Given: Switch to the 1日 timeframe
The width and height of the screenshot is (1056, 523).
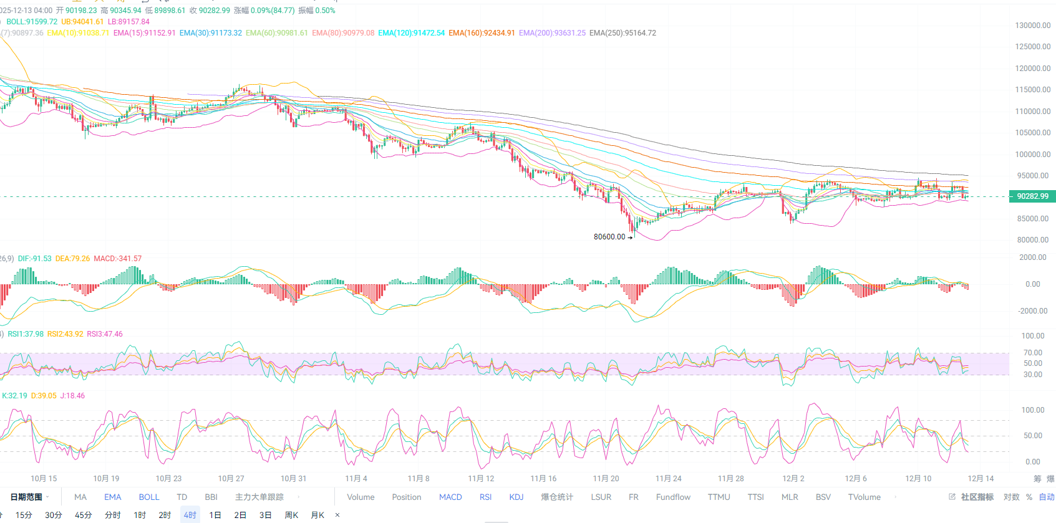Looking at the screenshot, I should click(x=215, y=515).
